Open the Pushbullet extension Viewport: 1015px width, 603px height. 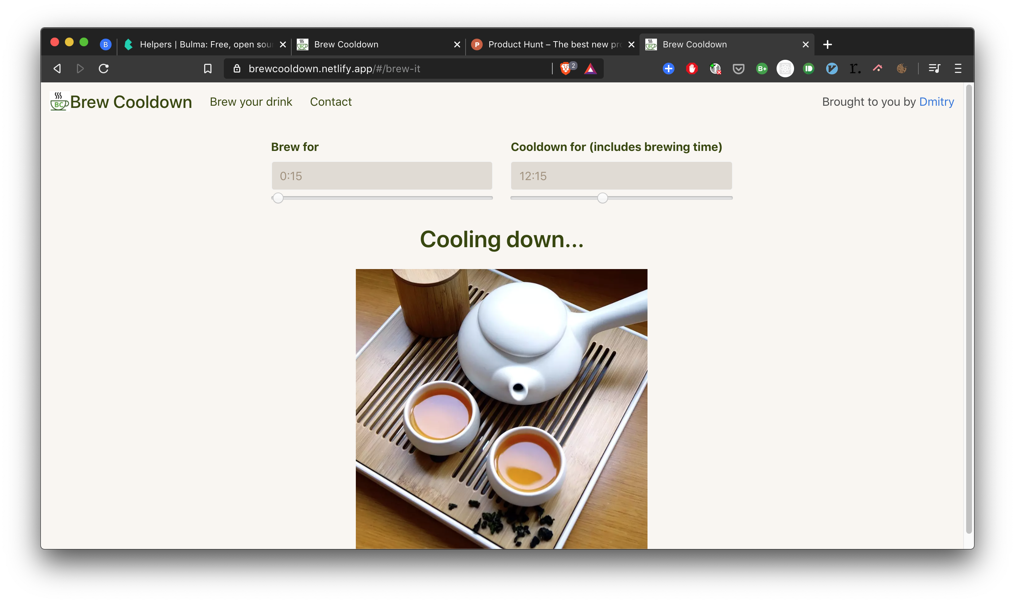pos(808,69)
